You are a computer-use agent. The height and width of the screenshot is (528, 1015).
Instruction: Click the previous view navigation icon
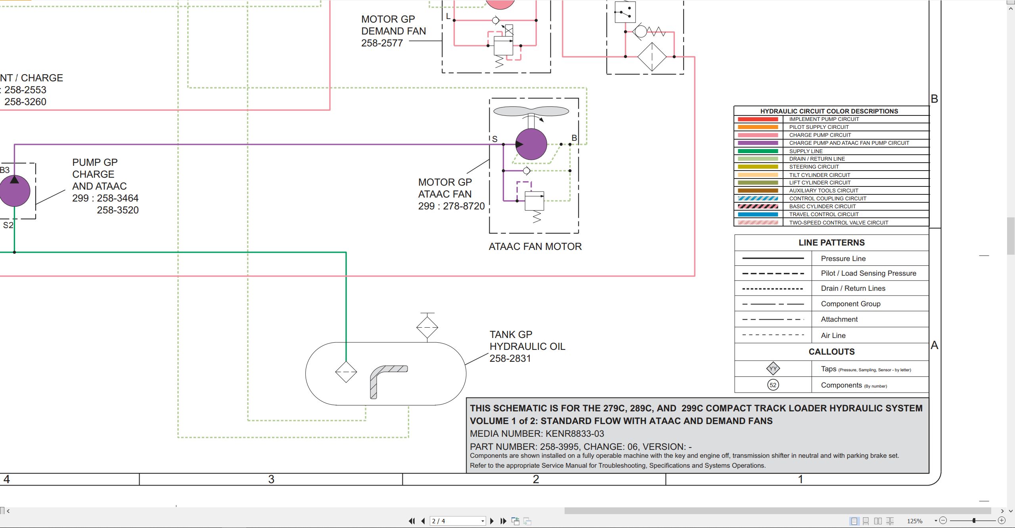[x=515, y=521]
